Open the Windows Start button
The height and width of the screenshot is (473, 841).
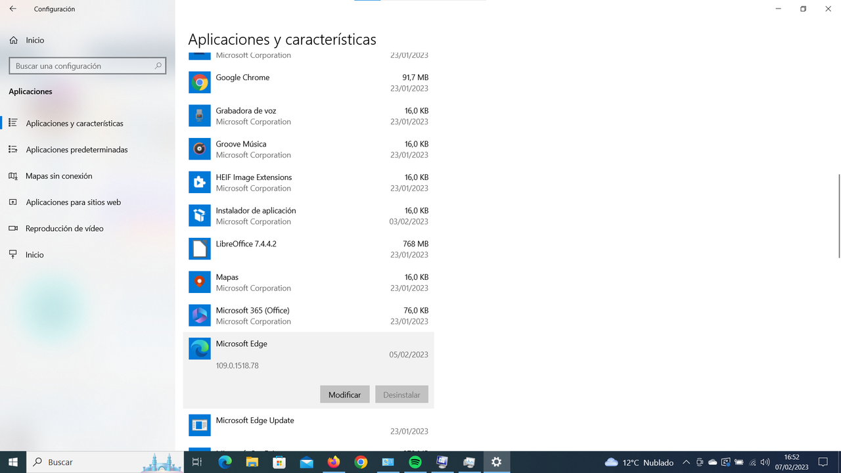tap(12, 462)
